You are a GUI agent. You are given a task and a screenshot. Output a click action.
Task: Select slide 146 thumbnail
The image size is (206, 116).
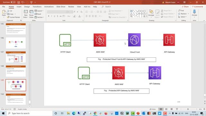coord(16,43)
